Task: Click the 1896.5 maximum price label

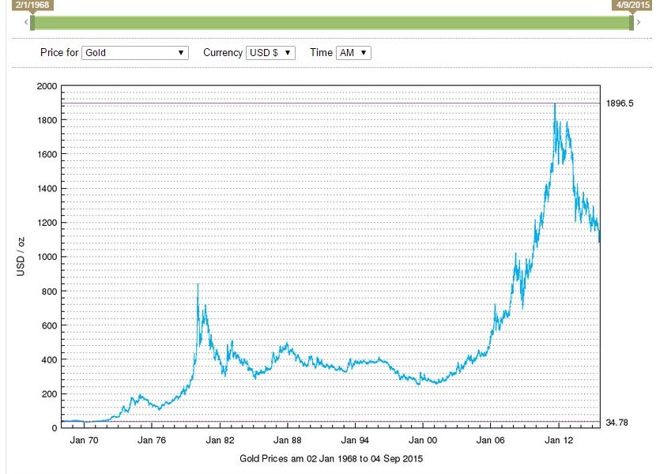Action: click(620, 103)
